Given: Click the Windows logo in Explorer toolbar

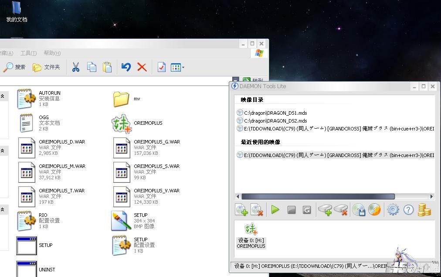Looking at the screenshot, I should (x=259, y=53).
